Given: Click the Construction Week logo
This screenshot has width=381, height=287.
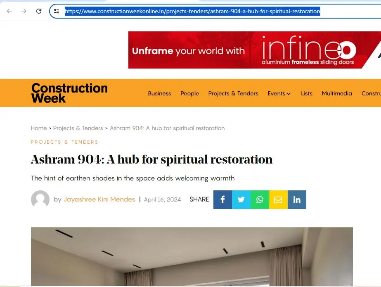Looking at the screenshot, I should tap(69, 93).
